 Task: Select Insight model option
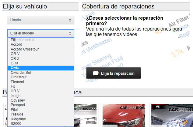coord(41,96)
